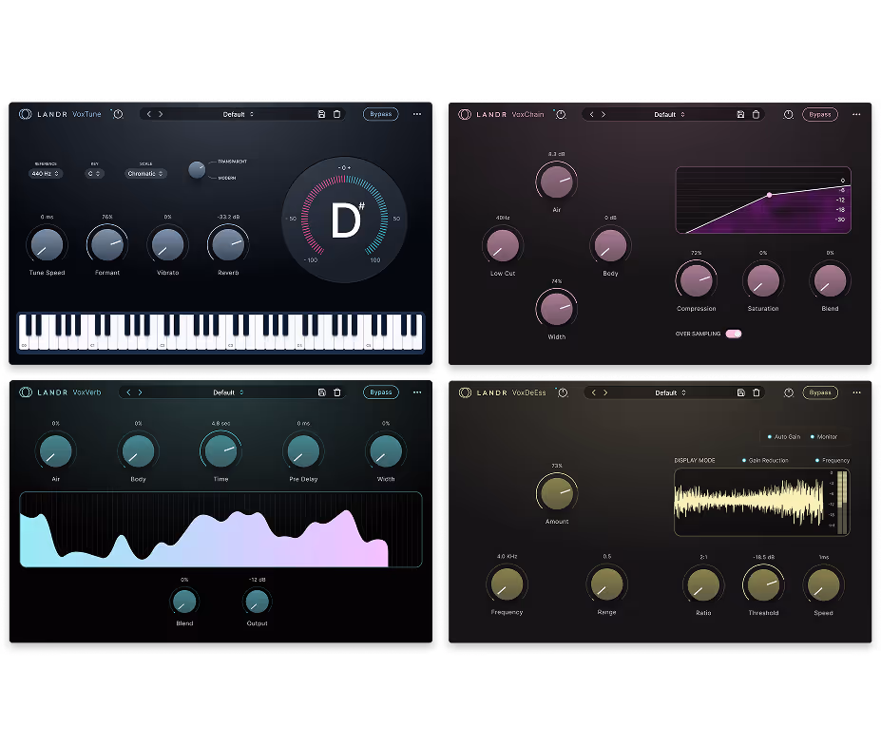Select Frequency display mode
The height and width of the screenshot is (746, 881).
[833, 461]
